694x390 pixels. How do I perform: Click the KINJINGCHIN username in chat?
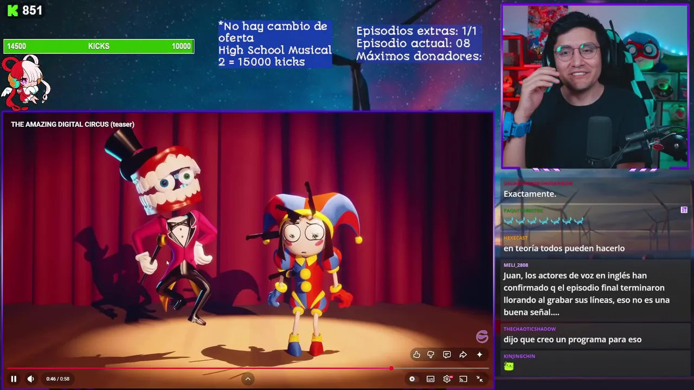pos(519,356)
